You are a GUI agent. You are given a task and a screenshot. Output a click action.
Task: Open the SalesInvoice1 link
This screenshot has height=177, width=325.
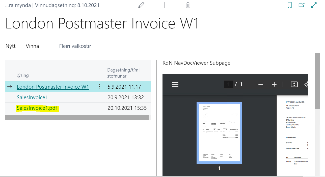[32, 97]
